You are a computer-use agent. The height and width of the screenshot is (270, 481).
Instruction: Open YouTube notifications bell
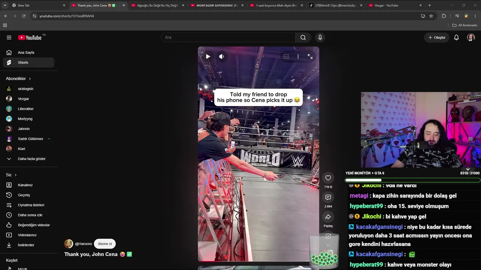456,37
